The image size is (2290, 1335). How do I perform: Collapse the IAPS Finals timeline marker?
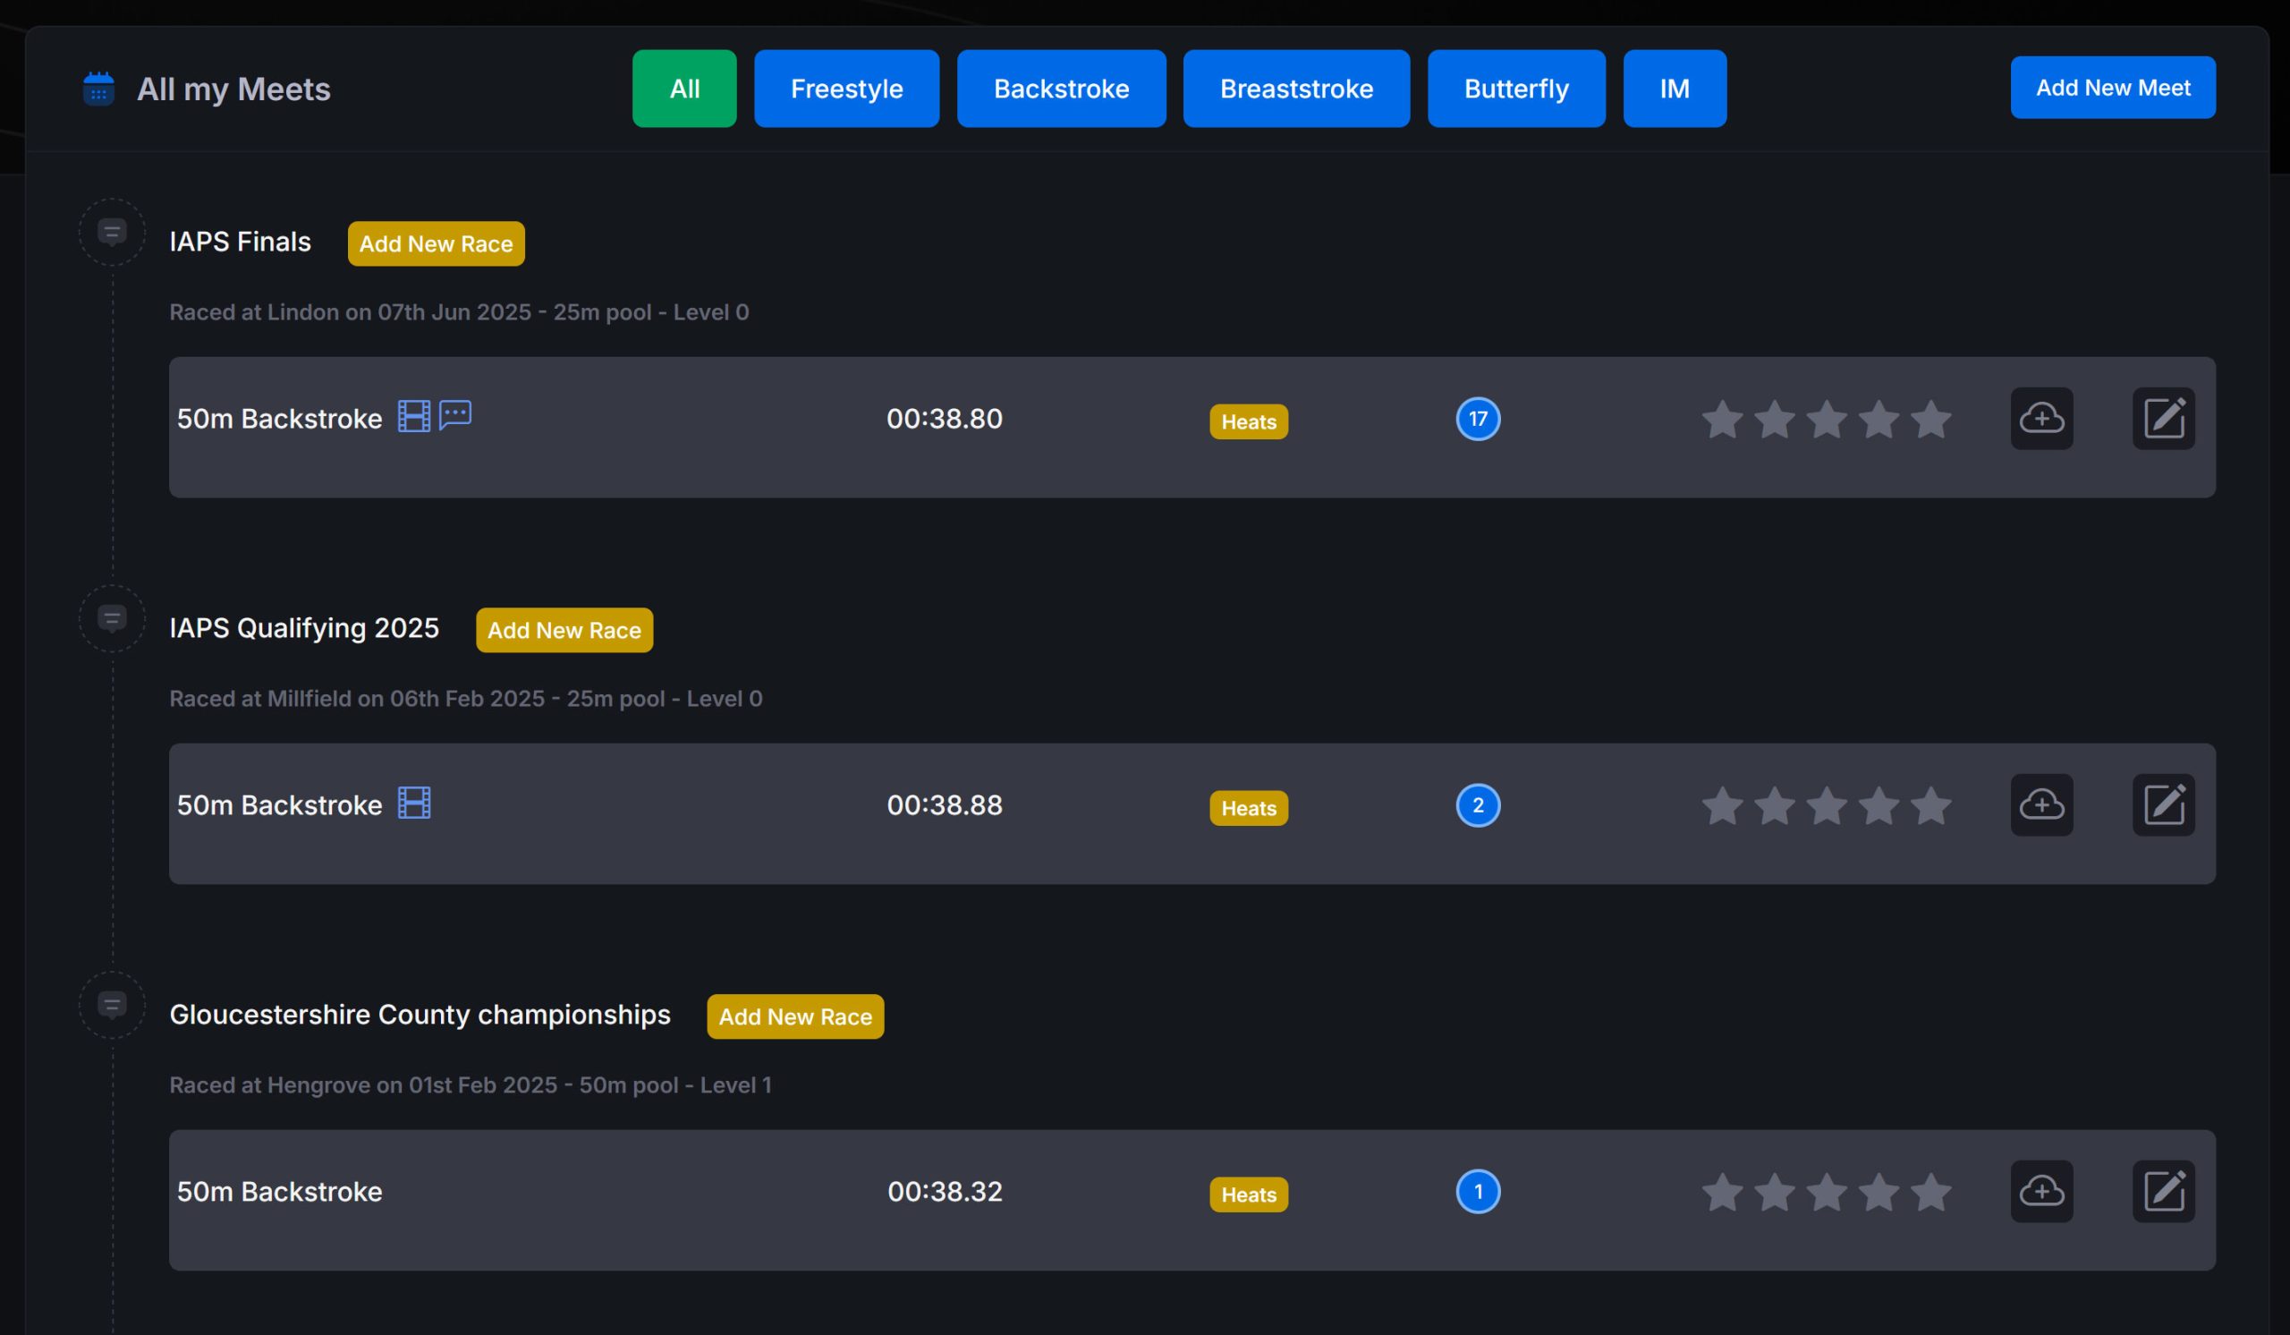[112, 233]
